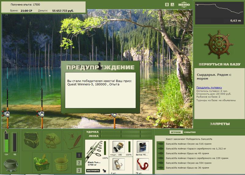Click the НАСТРОИТЬ button
Screen dimensions: 245x175
coord(93,170)
